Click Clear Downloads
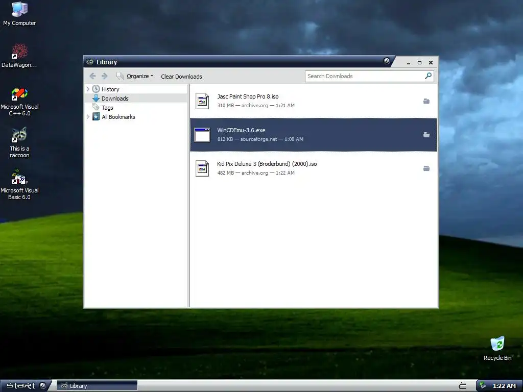 point(181,77)
